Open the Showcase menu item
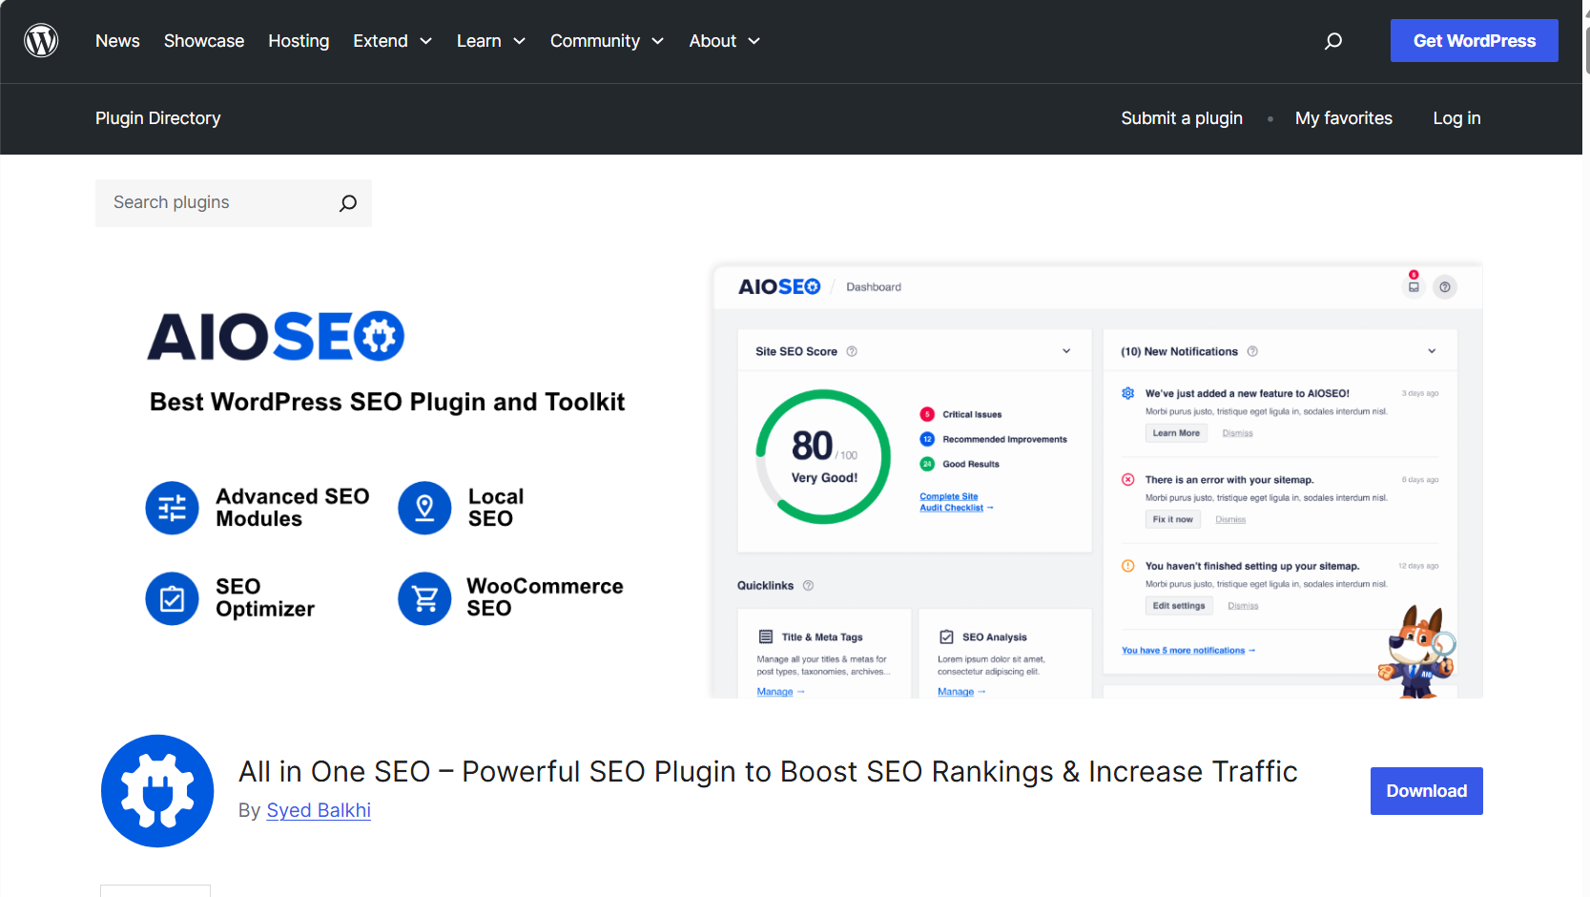The height and width of the screenshot is (897, 1590). 204,41
